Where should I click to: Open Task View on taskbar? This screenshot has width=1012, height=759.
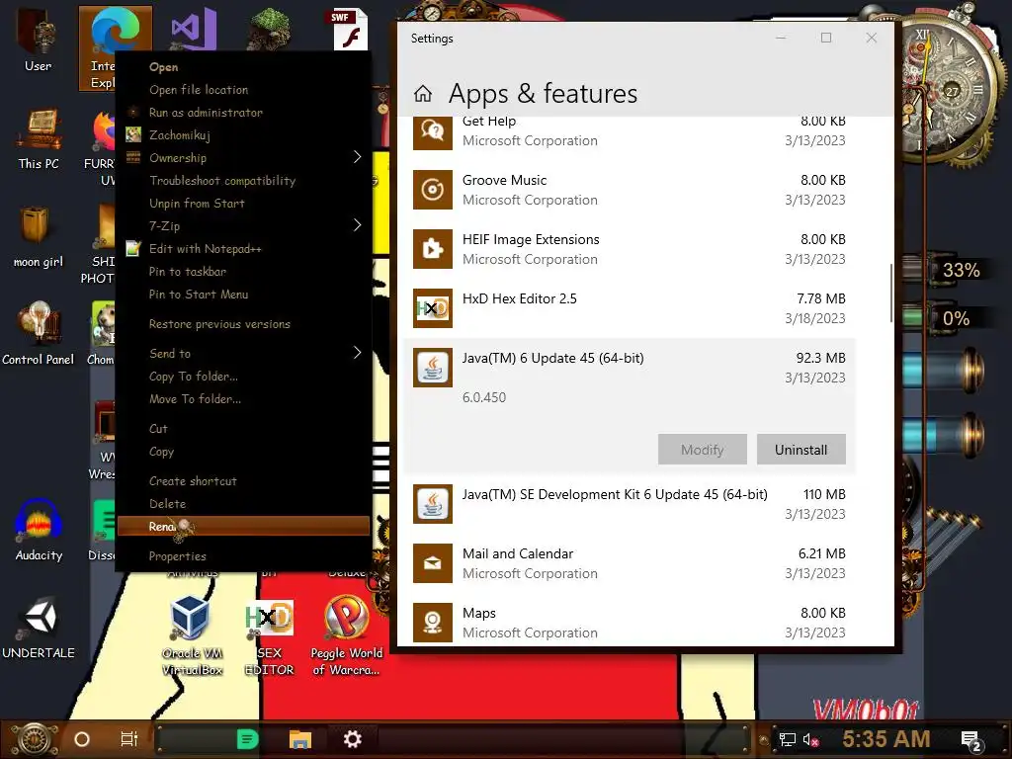129,739
